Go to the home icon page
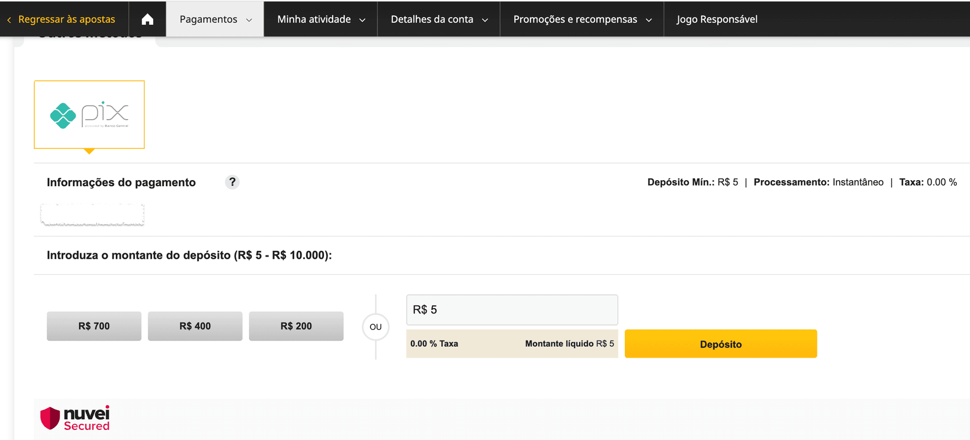This screenshot has height=440, width=970. click(x=147, y=19)
